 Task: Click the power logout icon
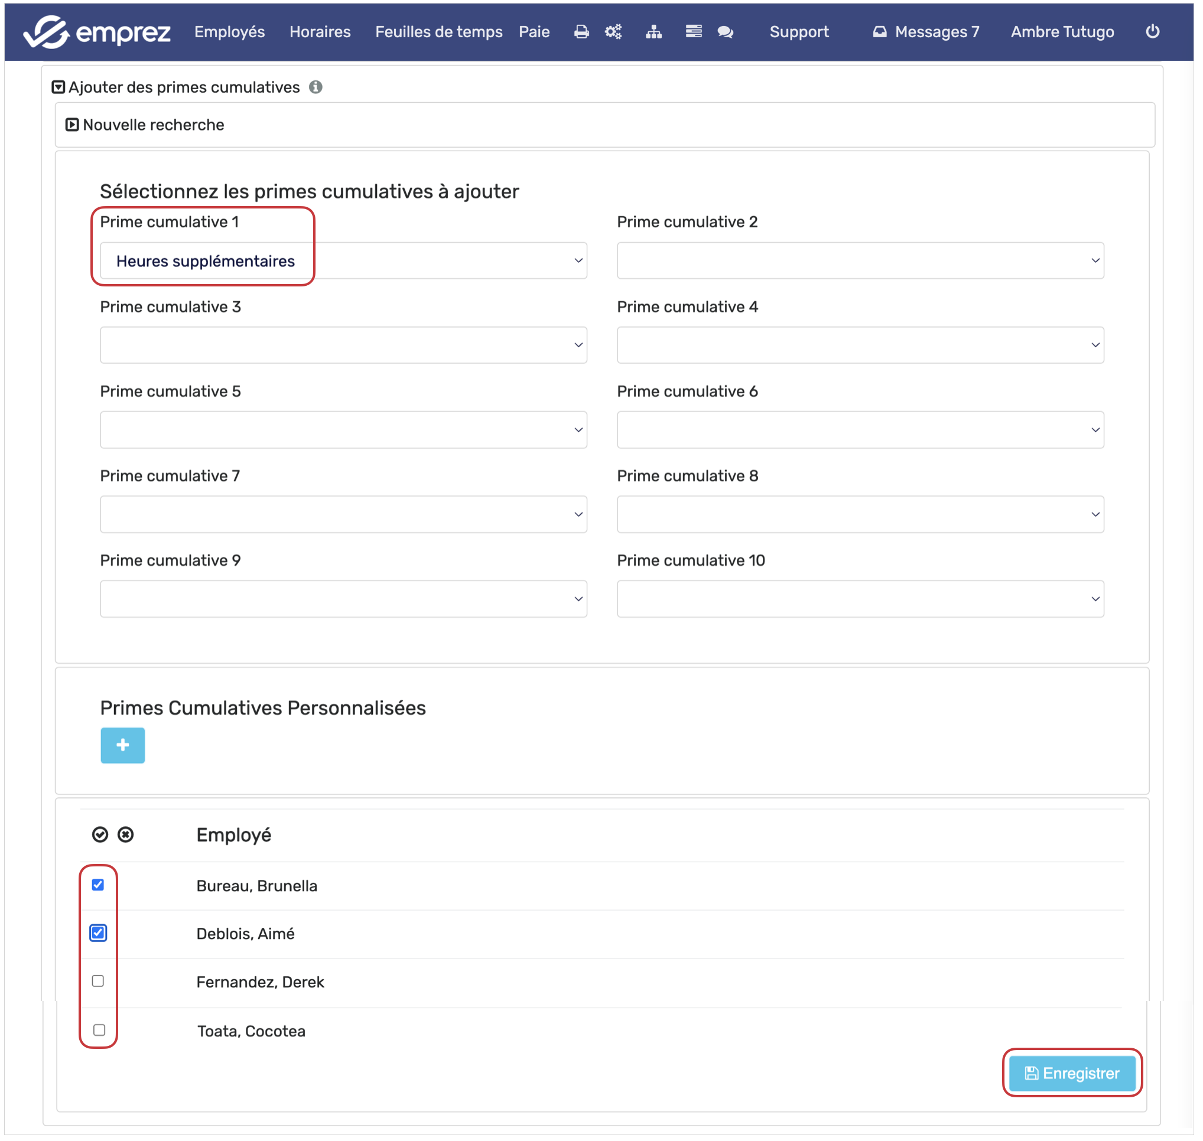1153,31
